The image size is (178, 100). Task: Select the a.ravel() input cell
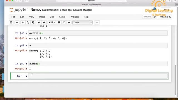[98, 33]
